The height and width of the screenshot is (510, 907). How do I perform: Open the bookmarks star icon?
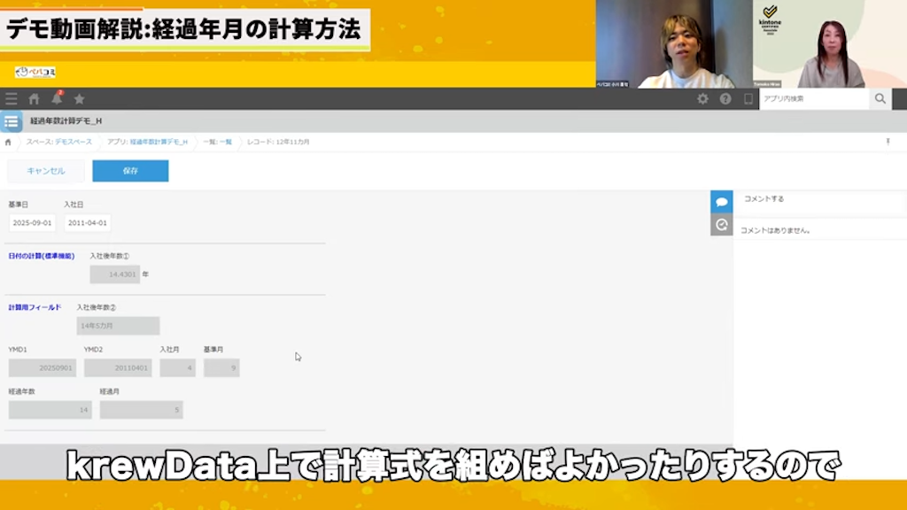79,99
